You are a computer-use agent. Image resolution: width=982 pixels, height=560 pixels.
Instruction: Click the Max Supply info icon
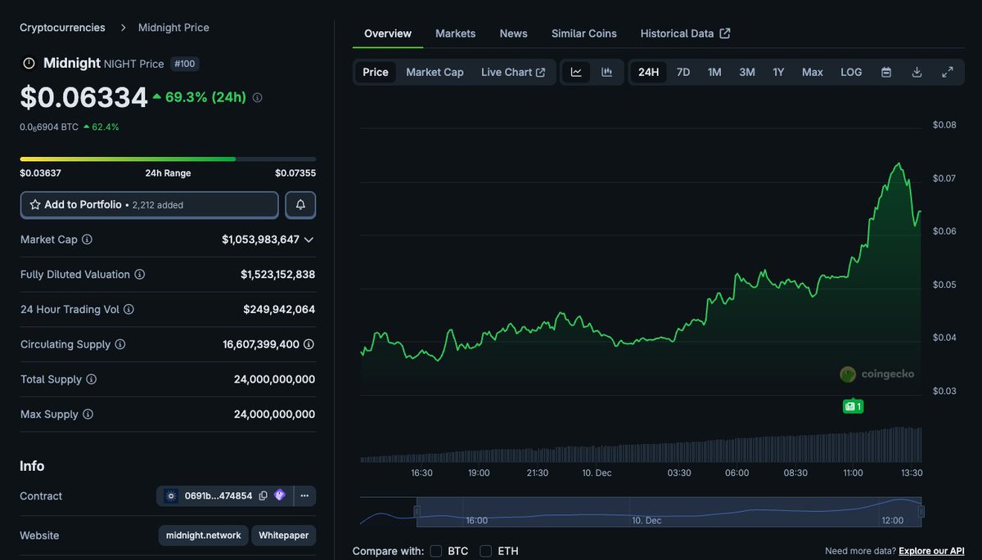(88, 414)
